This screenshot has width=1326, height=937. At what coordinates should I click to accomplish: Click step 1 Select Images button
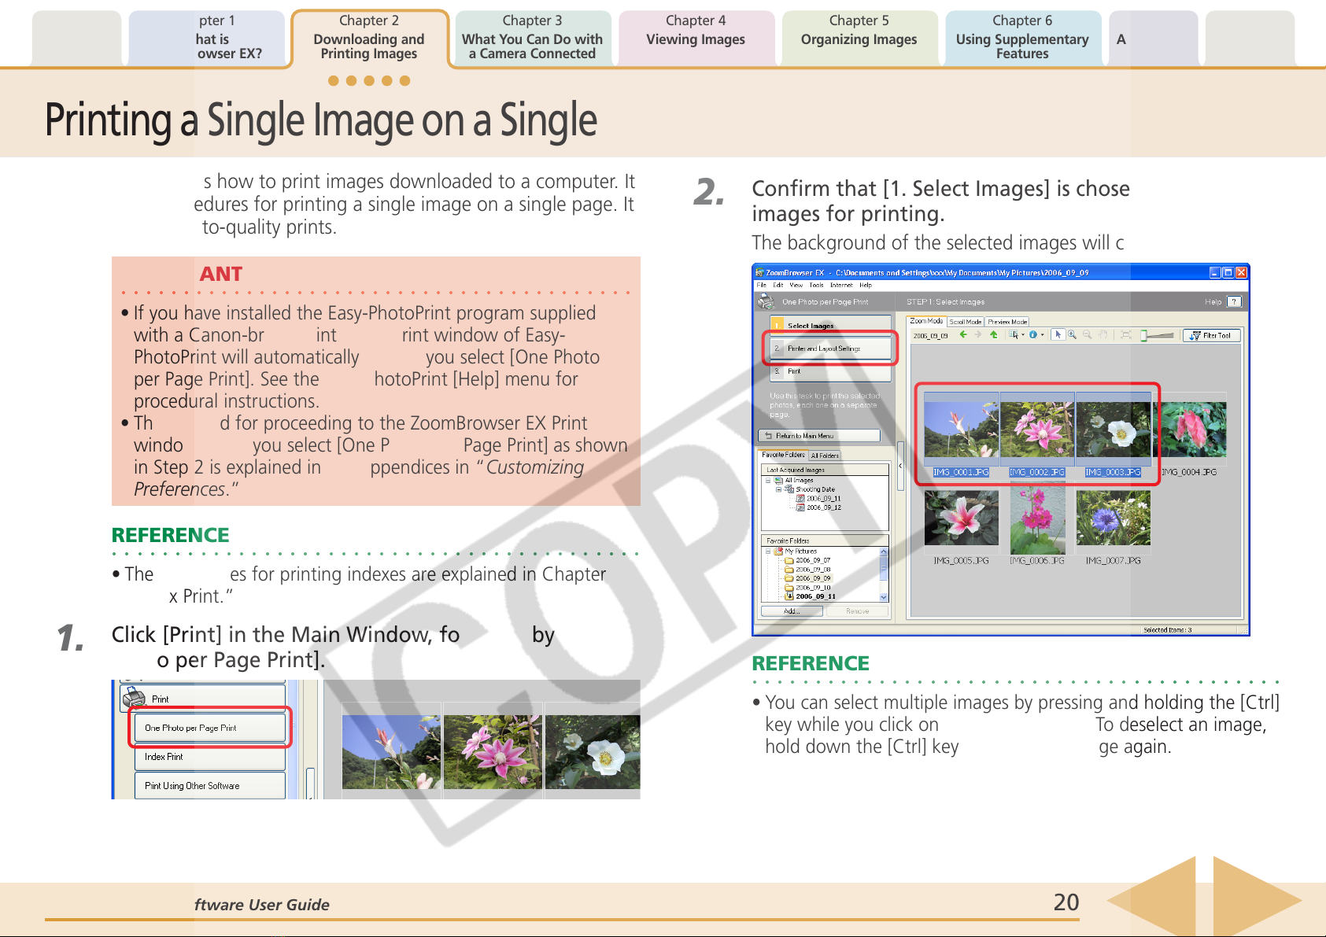[830, 324]
